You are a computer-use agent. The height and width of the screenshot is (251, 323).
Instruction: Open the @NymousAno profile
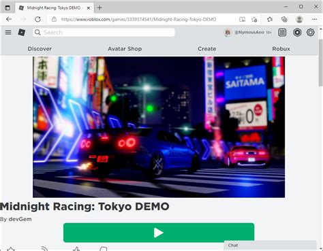[x=247, y=33]
